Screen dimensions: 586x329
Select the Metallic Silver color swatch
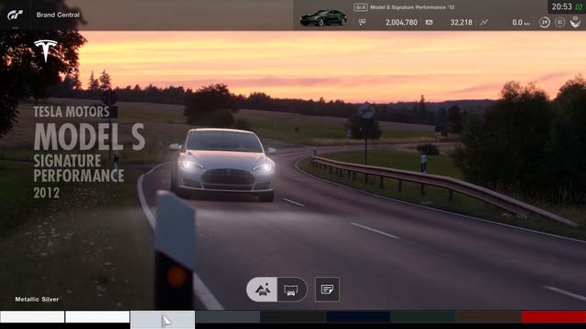(163, 320)
